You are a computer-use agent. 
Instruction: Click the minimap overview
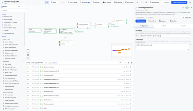tap(122, 51)
